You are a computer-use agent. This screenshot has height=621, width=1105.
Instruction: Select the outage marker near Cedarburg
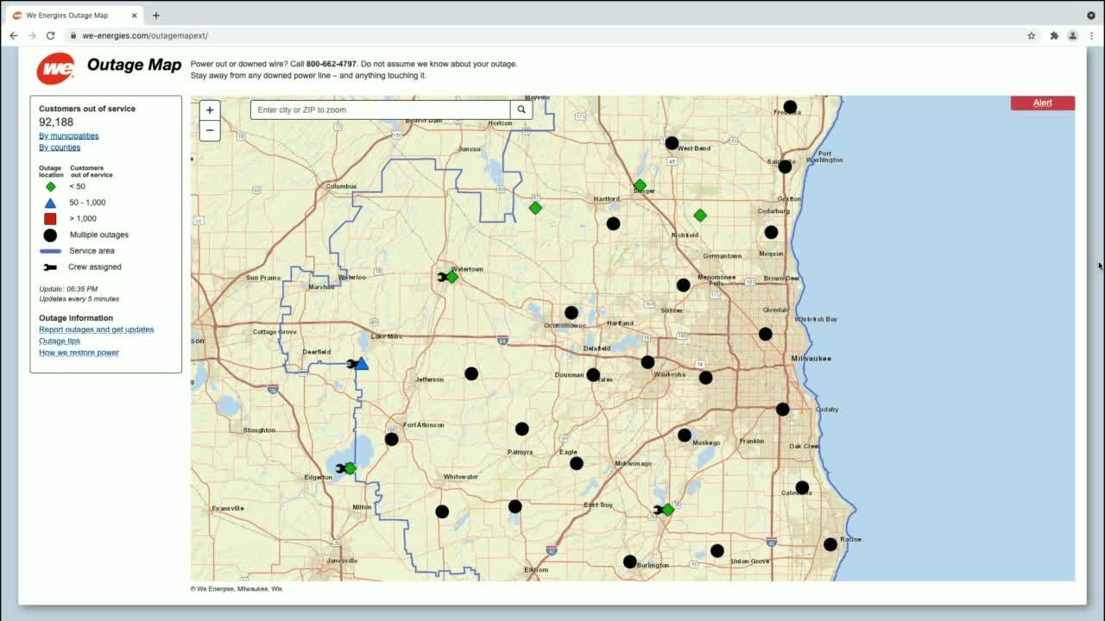click(771, 232)
